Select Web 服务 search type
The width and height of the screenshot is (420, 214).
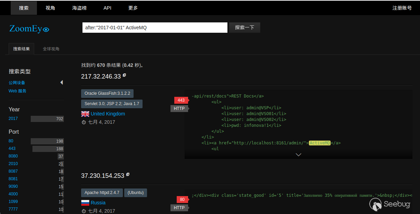[18, 91]
